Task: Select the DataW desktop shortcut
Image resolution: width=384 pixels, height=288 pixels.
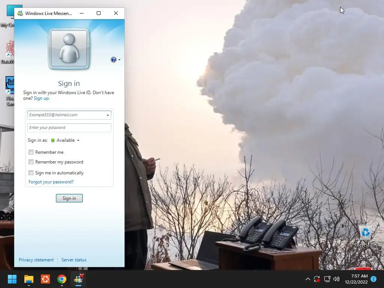Action: pos(7,52)
